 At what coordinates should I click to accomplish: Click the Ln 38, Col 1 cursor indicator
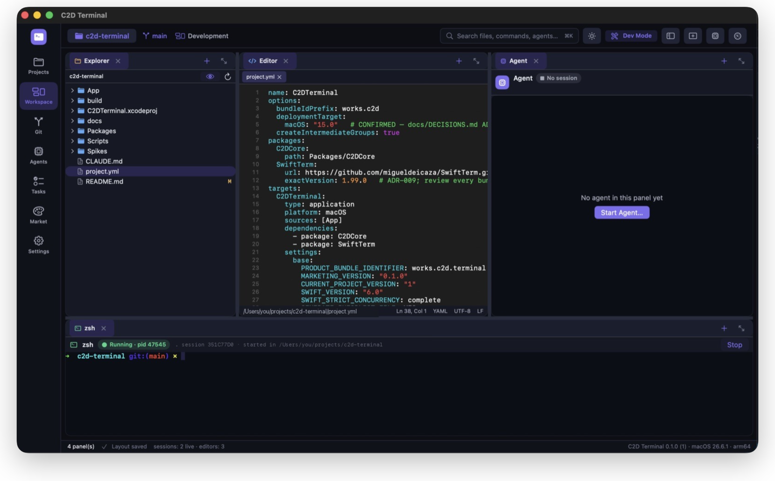click(x=411, y=311)
